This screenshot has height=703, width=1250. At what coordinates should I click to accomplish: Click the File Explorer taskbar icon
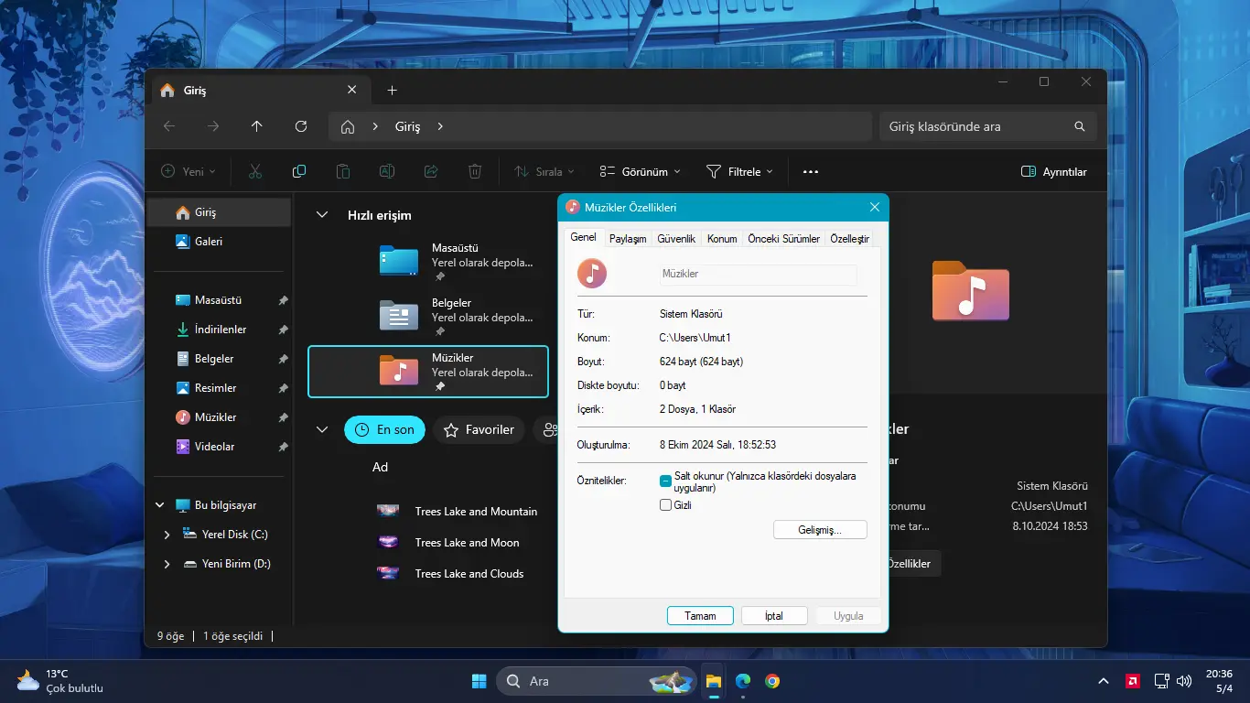(x=713, y=681)
